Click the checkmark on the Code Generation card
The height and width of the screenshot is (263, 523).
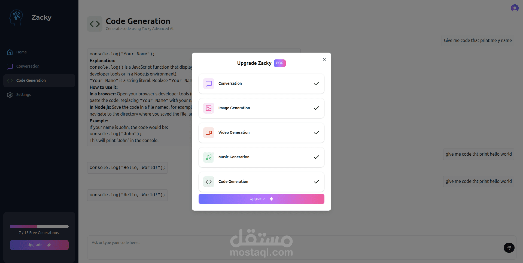[316, 182]
